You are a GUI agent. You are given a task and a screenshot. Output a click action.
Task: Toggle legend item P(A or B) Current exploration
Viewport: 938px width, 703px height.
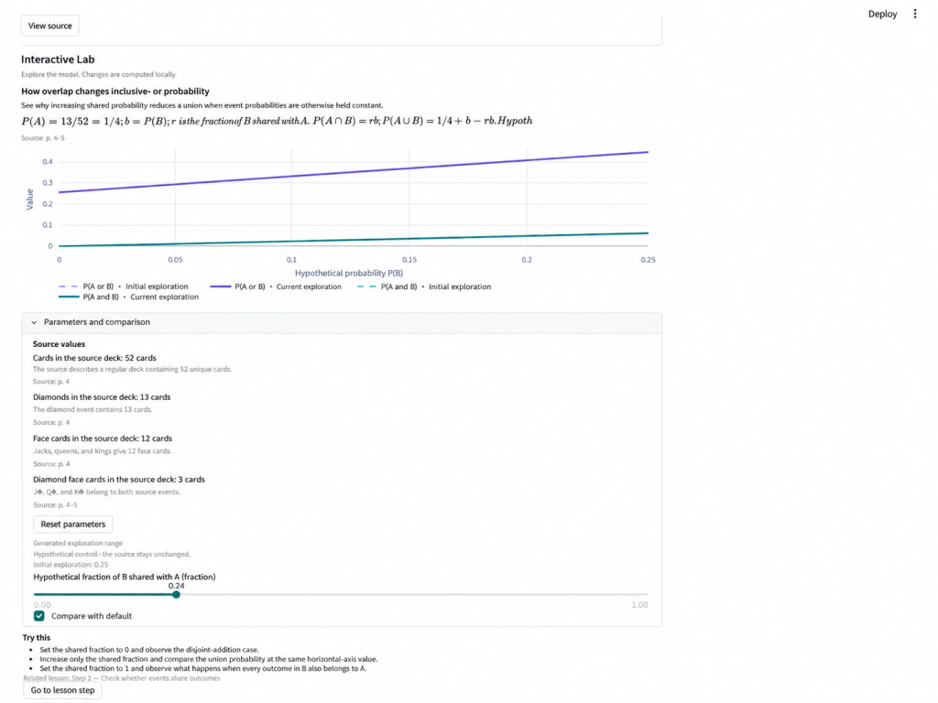click(276, 287)
